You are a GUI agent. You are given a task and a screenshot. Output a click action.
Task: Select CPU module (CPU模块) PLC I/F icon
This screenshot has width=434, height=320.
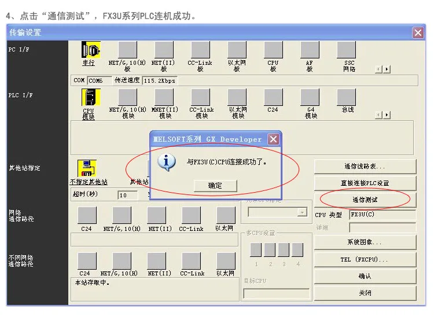coord(91,97)
